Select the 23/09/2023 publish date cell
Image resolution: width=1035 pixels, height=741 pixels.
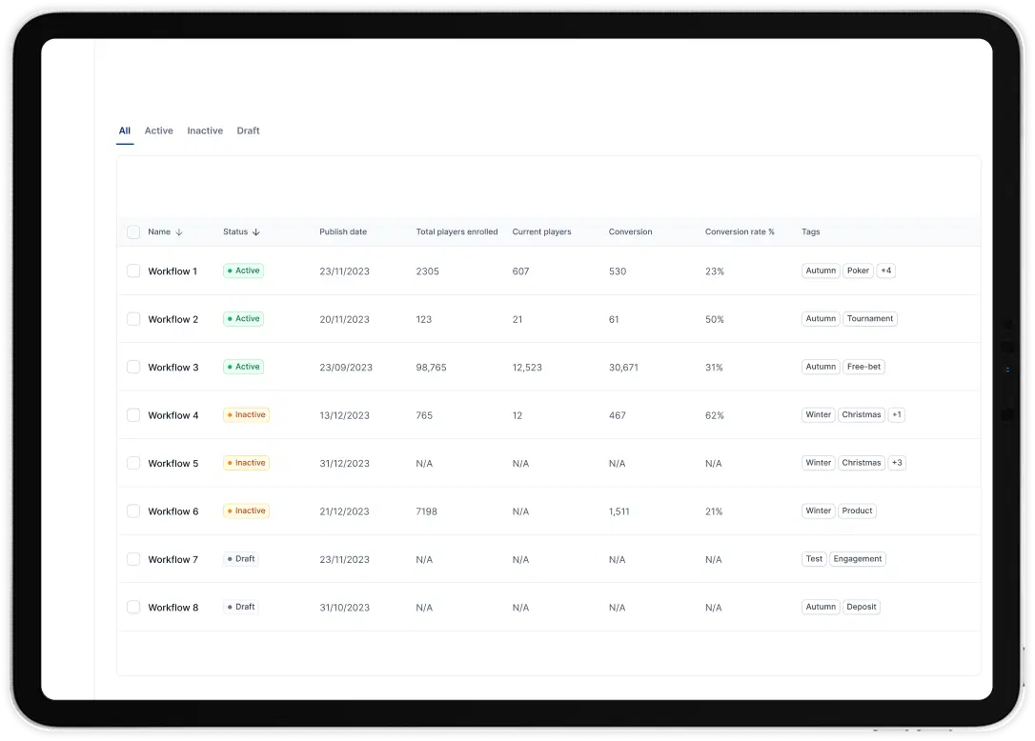pos(346,368)
